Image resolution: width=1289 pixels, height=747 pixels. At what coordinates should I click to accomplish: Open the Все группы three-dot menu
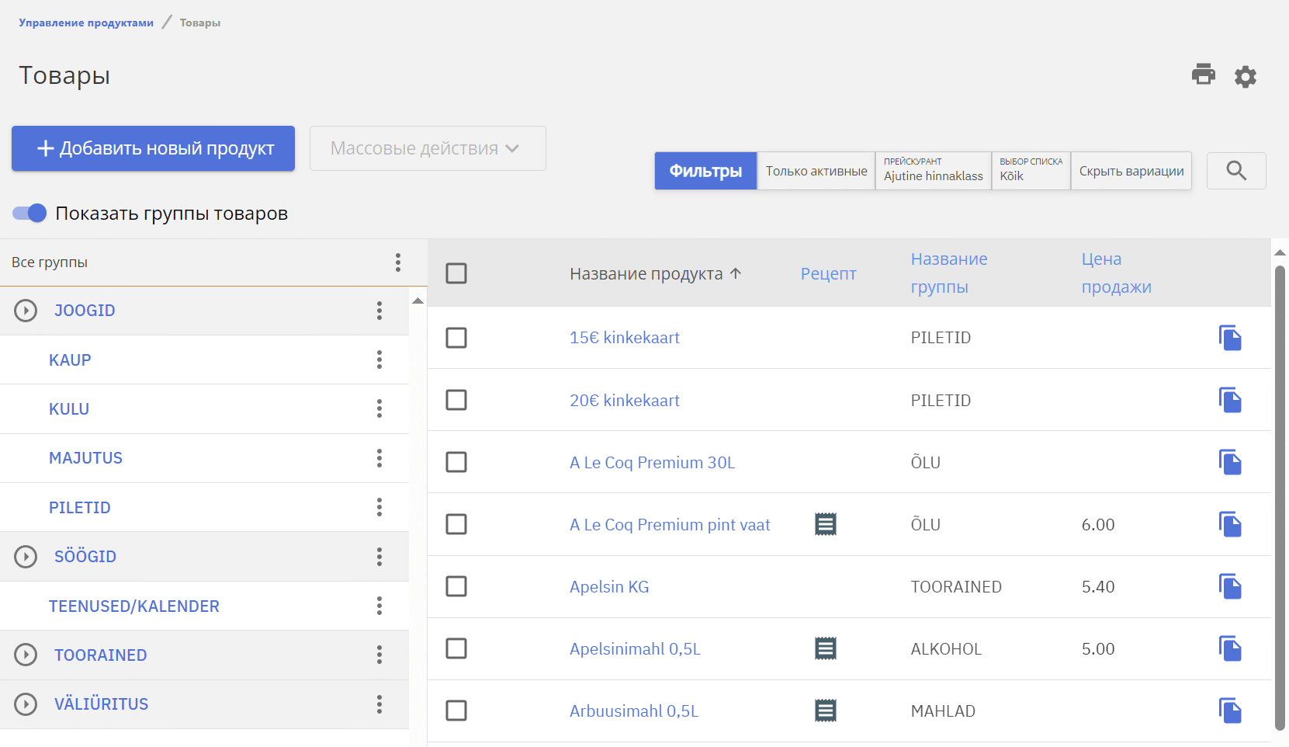pos(397,262)
